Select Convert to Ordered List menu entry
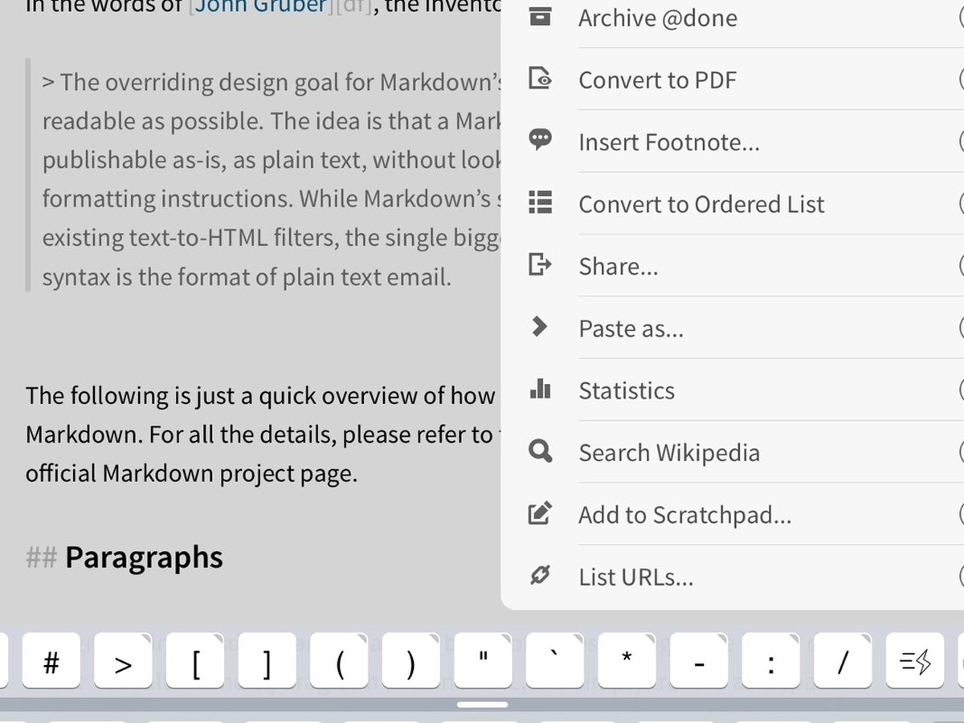The width and height of the screenshot is (964, 723). (701, 204)
